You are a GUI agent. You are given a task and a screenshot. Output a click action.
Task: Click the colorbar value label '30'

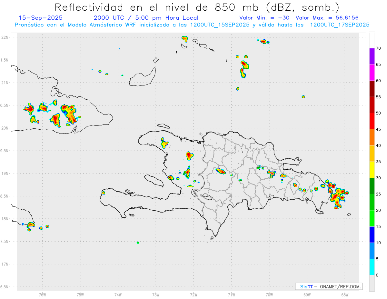[x=379, y=178]
